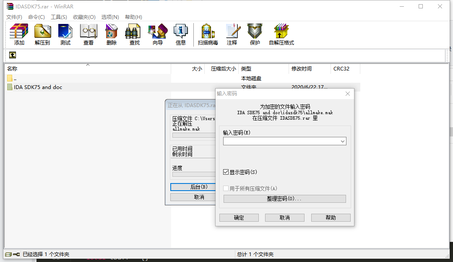Expand the password combo box dropdown arrow
The height and width of the screenshot is (262, 453).
[342, 141]
